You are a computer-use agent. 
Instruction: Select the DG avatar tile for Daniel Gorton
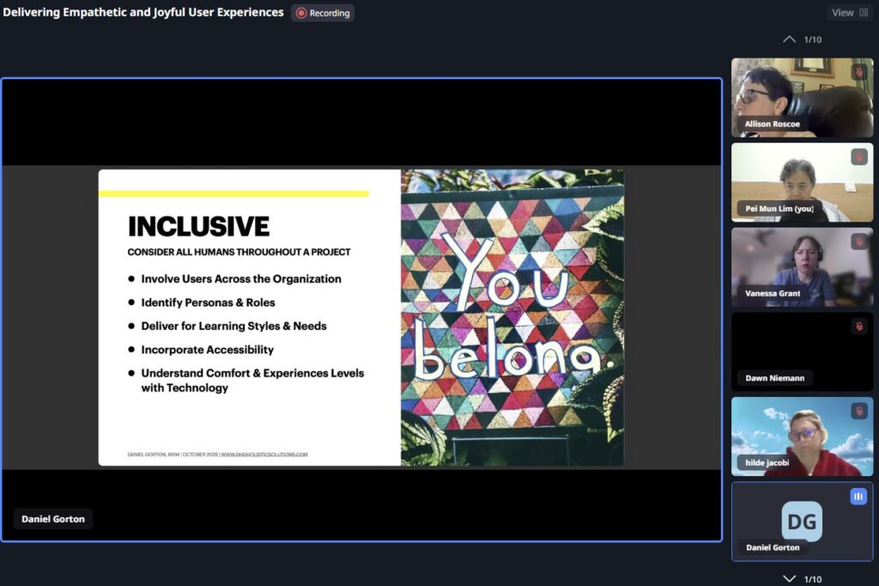point(802,521)
